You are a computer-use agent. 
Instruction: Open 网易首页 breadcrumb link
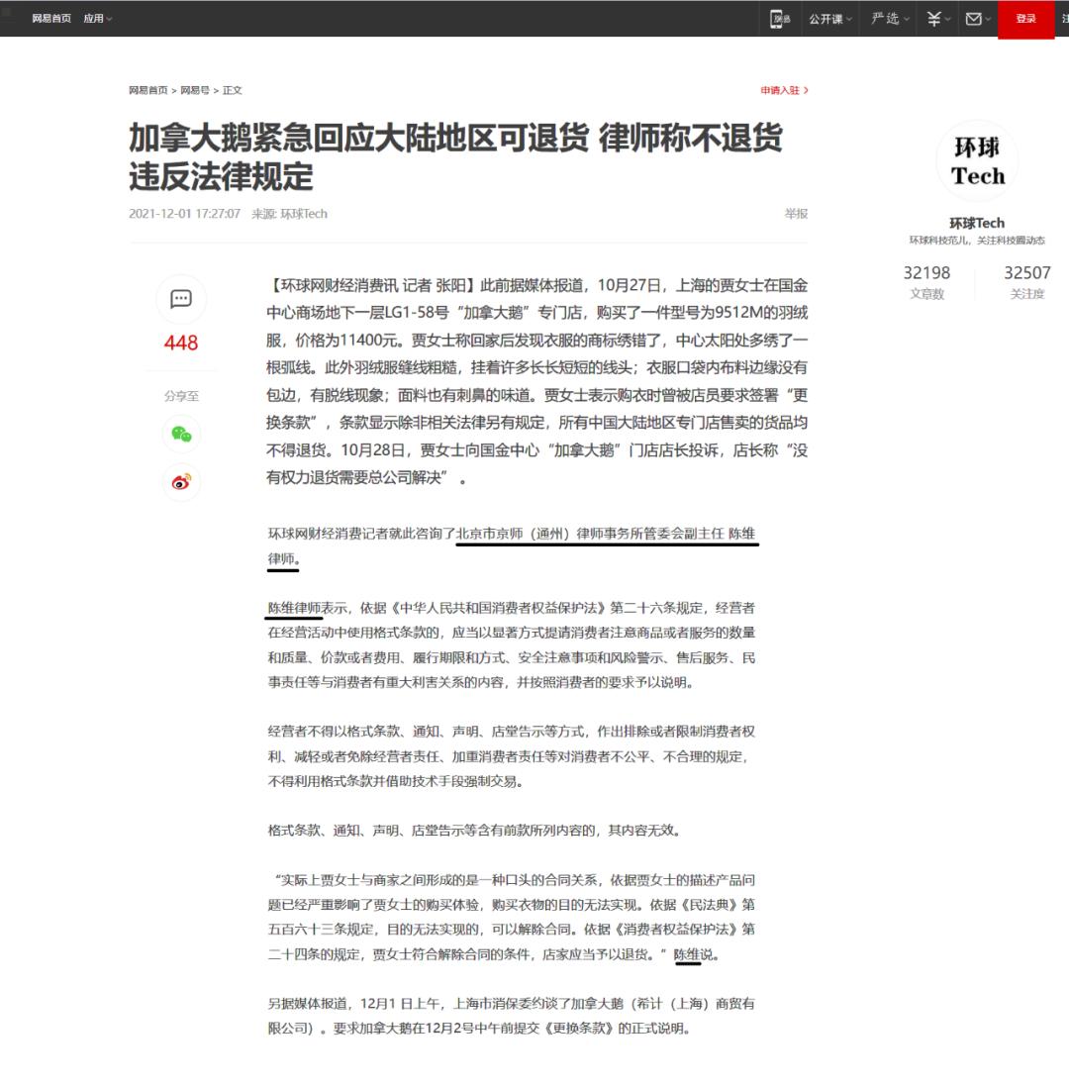coord(148,90)
